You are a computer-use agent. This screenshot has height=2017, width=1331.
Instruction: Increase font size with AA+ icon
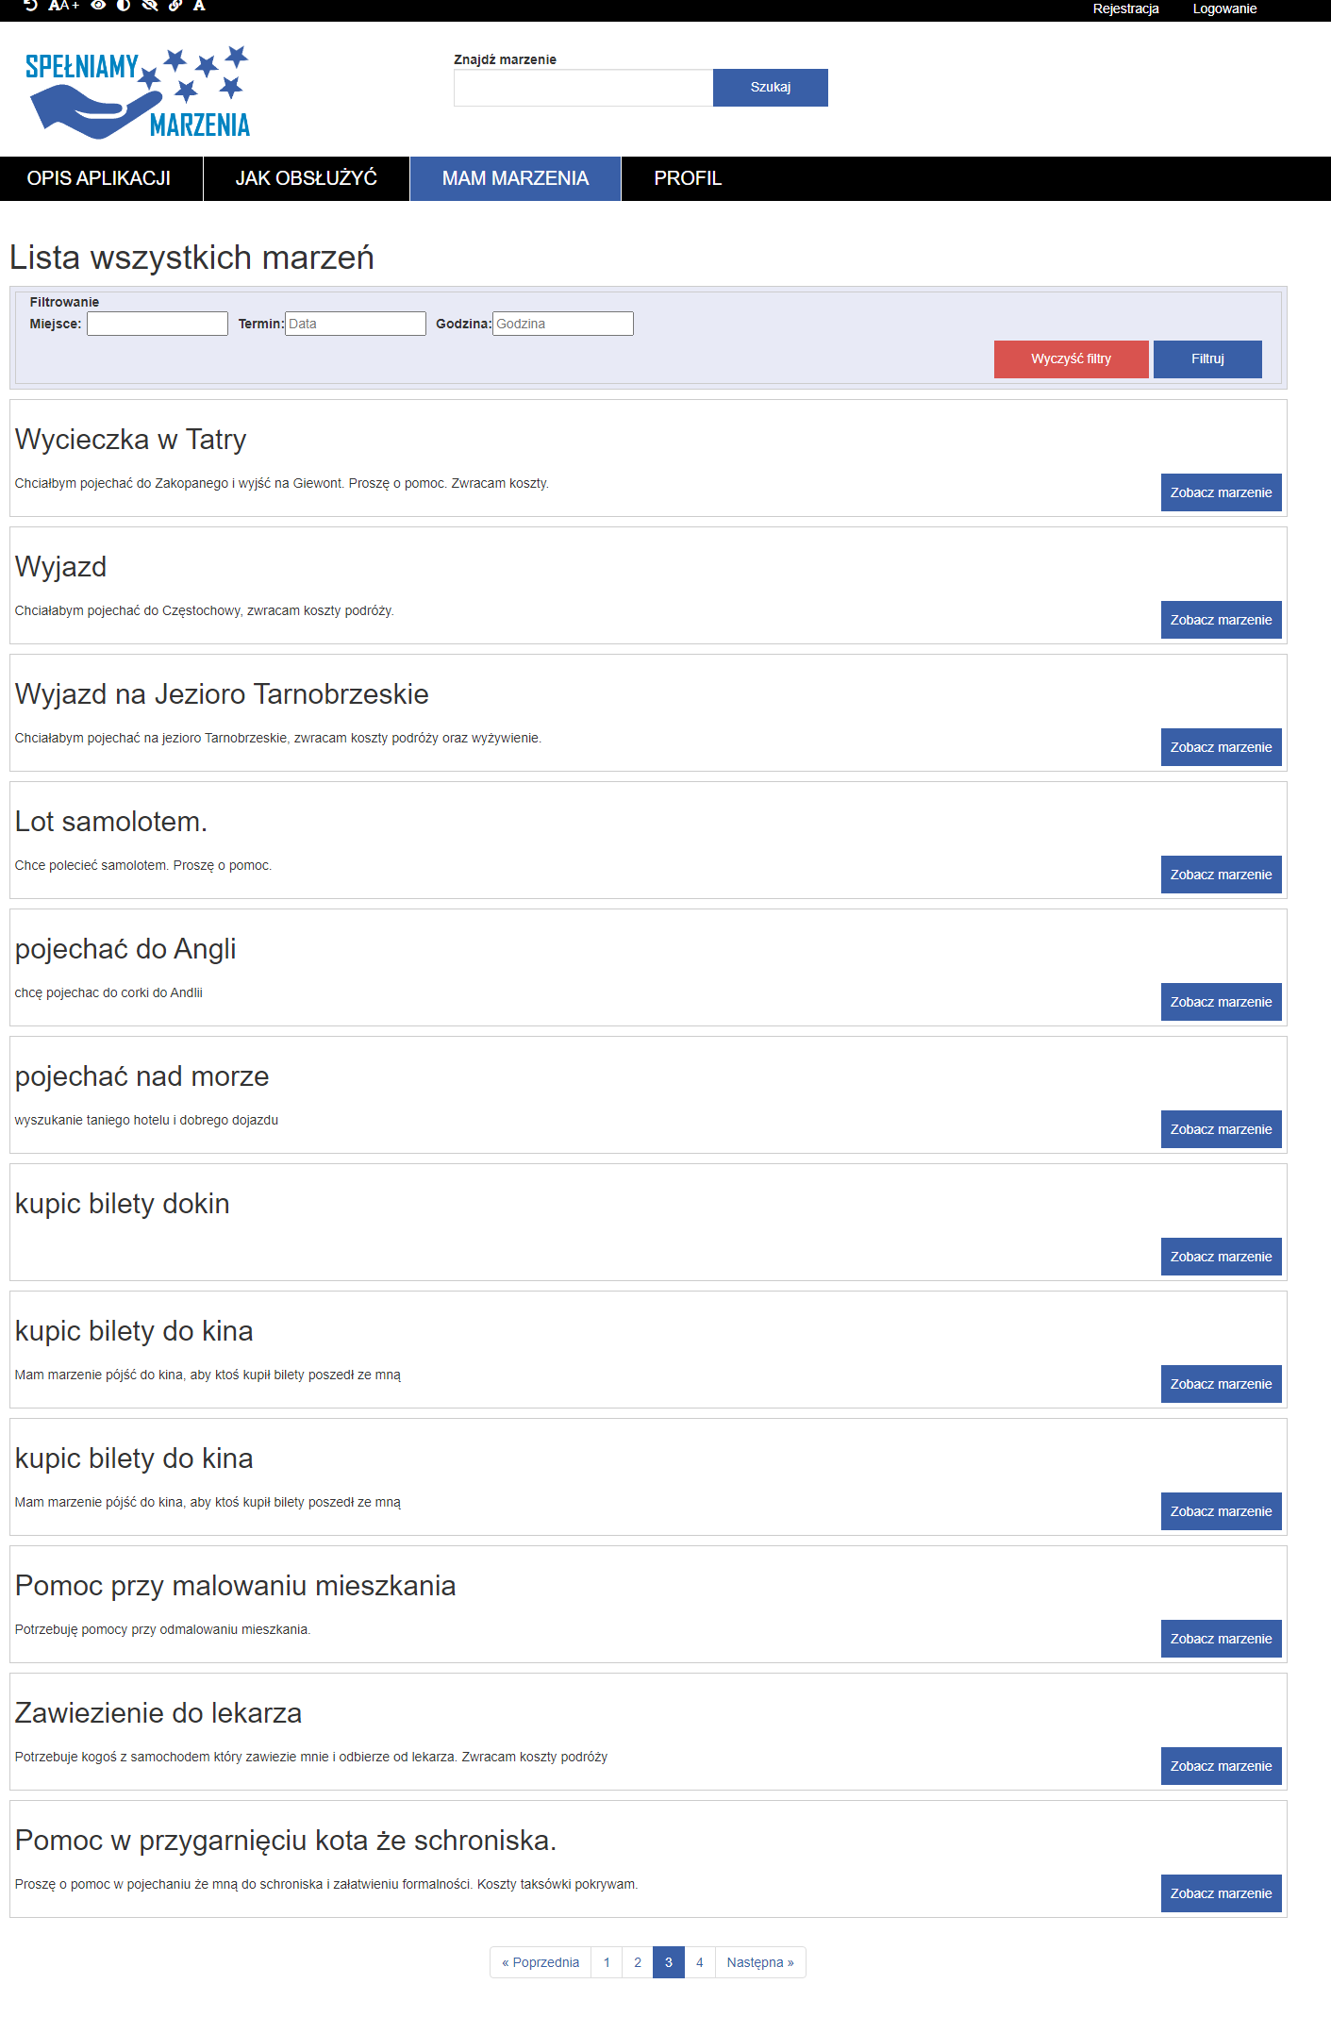[x=63, y=5]
